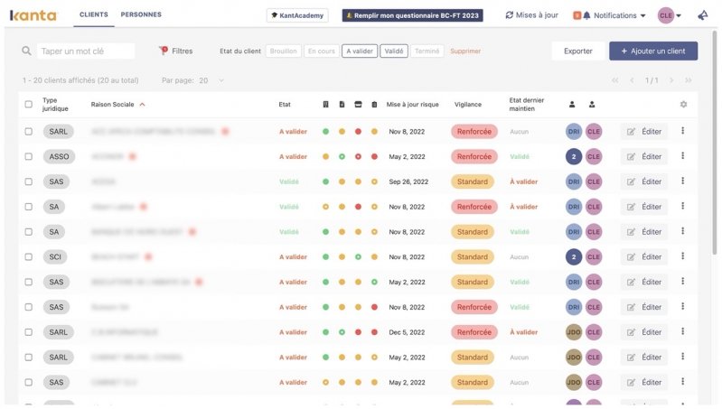Click the Kanta logo
This screenshot has height=409, width=722.
[33, 15]
